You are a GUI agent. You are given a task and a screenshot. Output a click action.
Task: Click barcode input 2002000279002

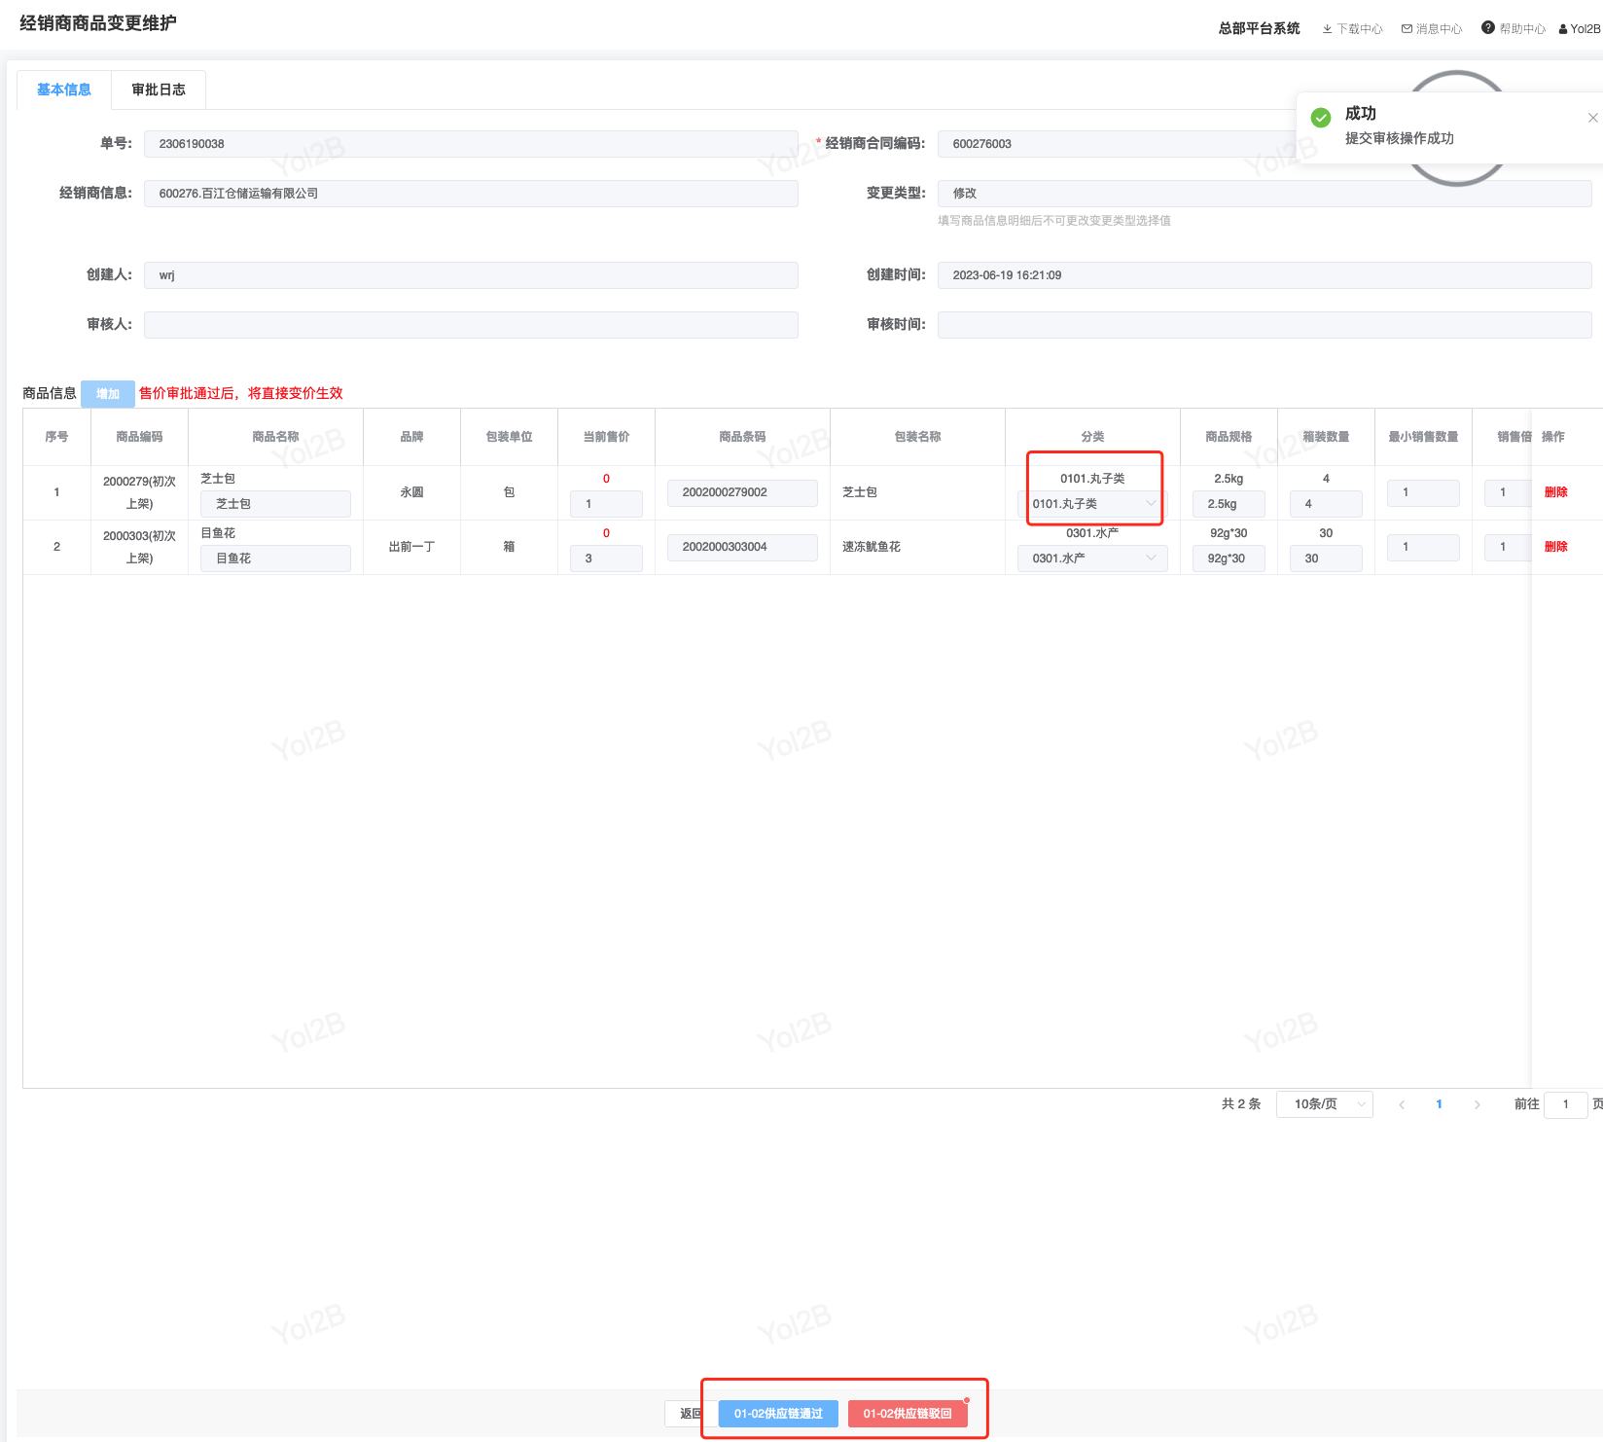click(x=742, y=492)
